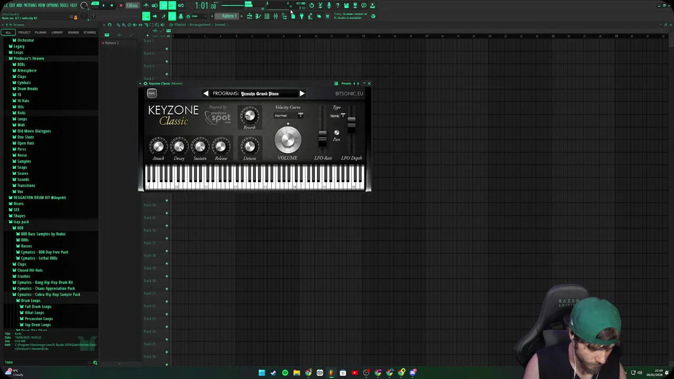Collapse the 808 folder under trap pack

pyautogui.click(x=21, y=228)
